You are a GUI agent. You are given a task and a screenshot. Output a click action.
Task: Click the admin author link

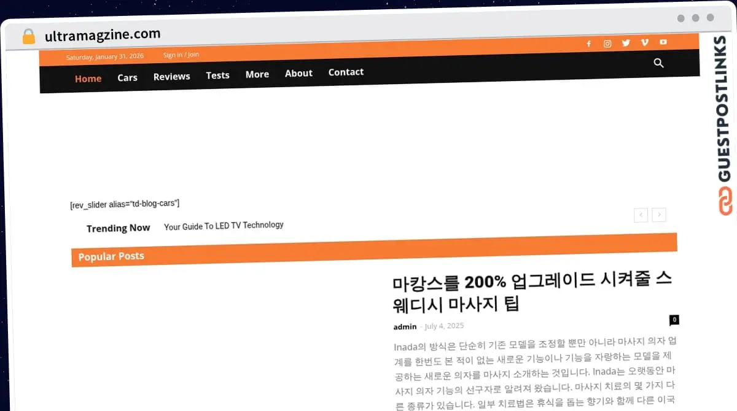point(405,326)
